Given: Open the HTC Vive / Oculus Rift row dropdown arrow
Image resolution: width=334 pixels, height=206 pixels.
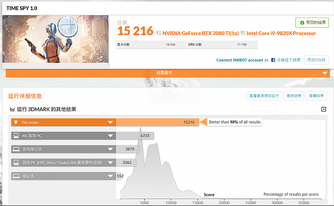Looking at the screenshot, I should coord(110,163).
